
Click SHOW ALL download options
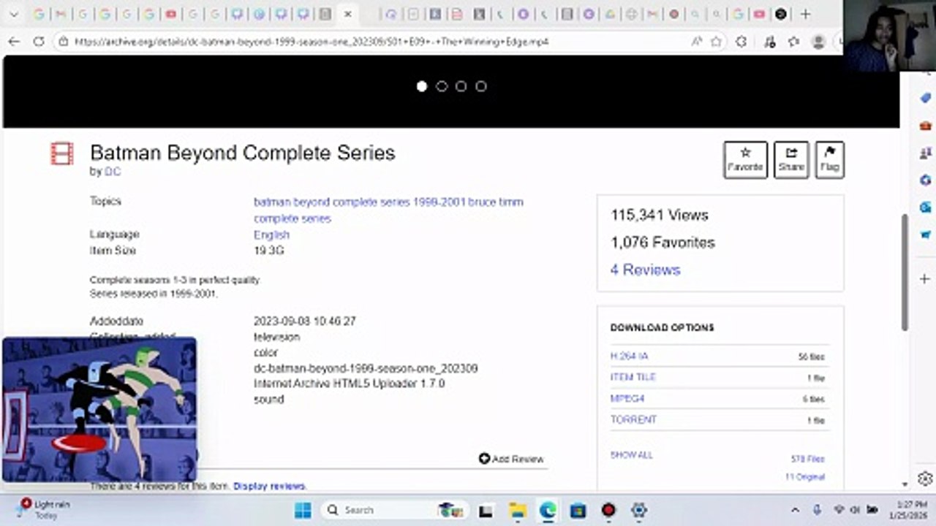(632, 455)
